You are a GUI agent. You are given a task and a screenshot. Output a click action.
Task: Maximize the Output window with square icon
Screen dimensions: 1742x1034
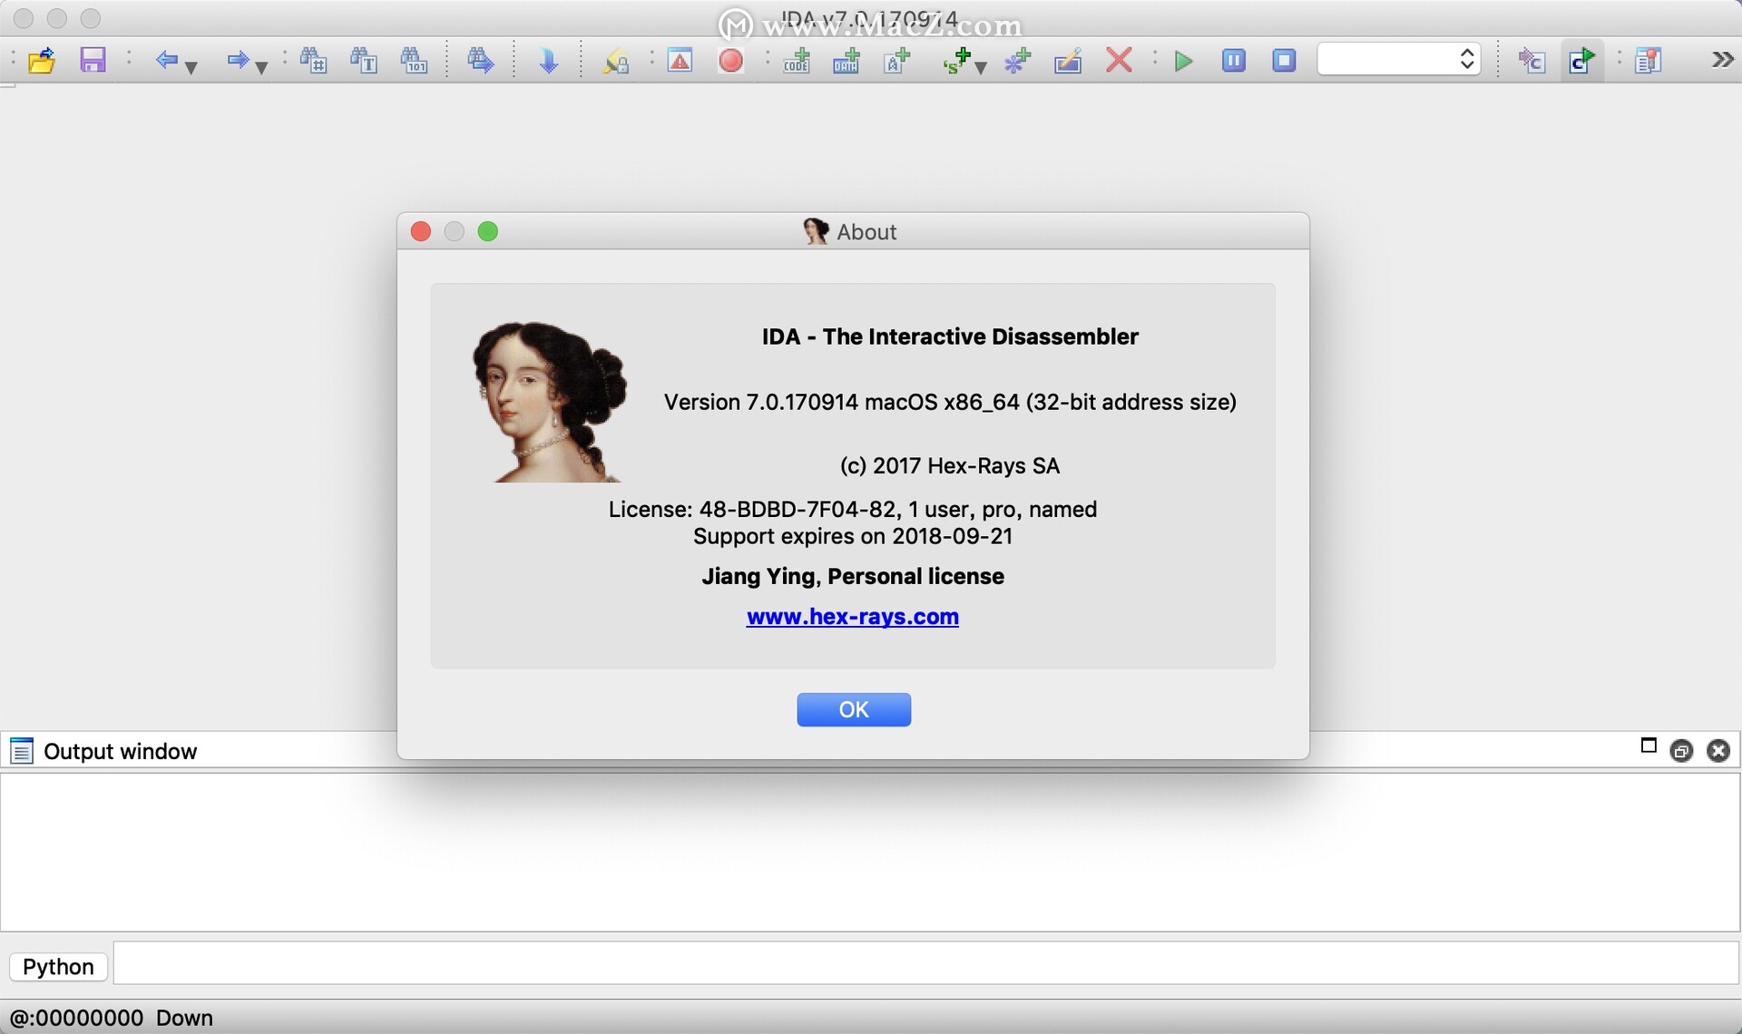click(1649, 746)
